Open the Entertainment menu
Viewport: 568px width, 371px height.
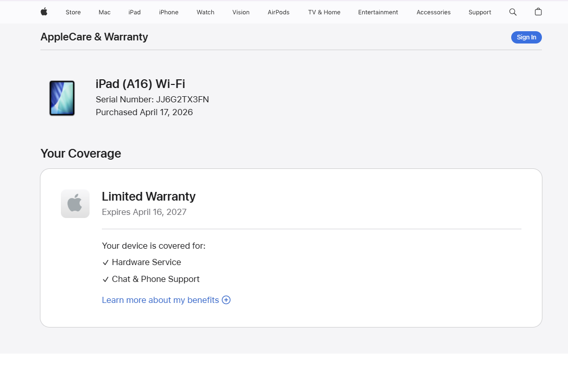(378, 12)
